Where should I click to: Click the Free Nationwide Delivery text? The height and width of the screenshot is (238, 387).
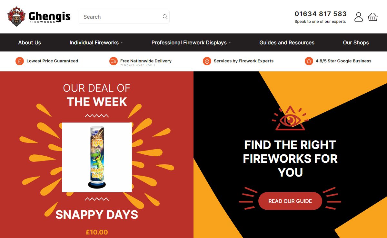point(146,61)
